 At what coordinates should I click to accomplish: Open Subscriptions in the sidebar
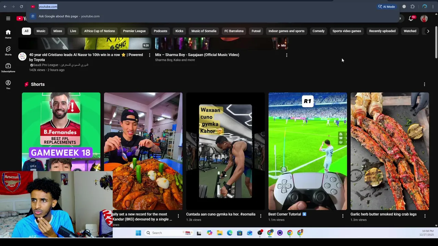click(x=8, y=68)
